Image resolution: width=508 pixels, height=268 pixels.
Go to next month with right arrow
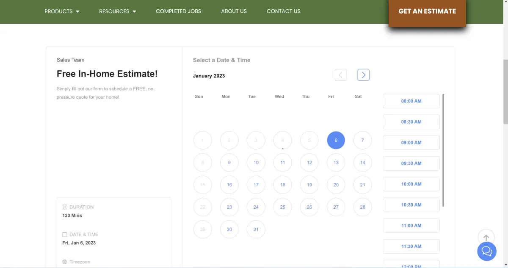coord(363,75)
